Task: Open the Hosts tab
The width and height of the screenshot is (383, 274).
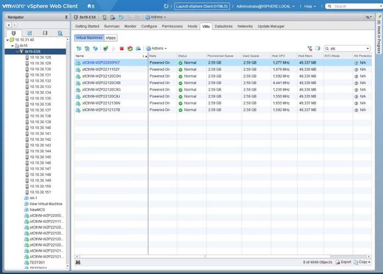Action: click(x=193, y=26)
